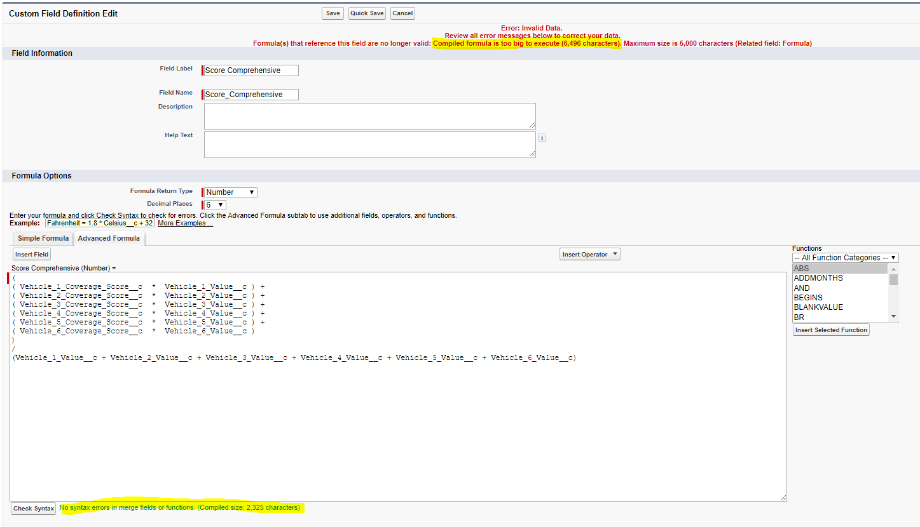Click the Check Syntax button
Viewport: 920px width, 527px height.
coord(32,508)
